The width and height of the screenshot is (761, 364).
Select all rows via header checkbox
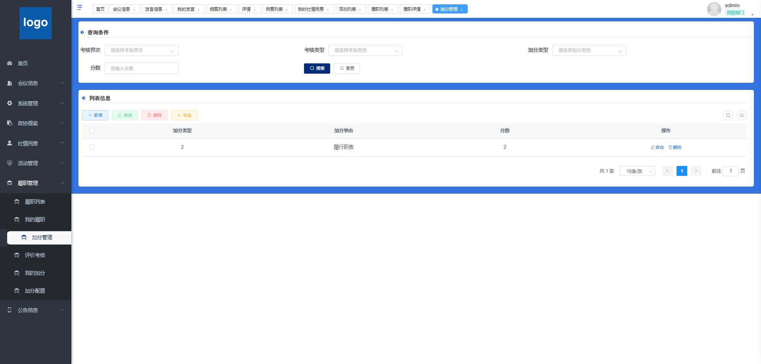(x=92, y=131)
